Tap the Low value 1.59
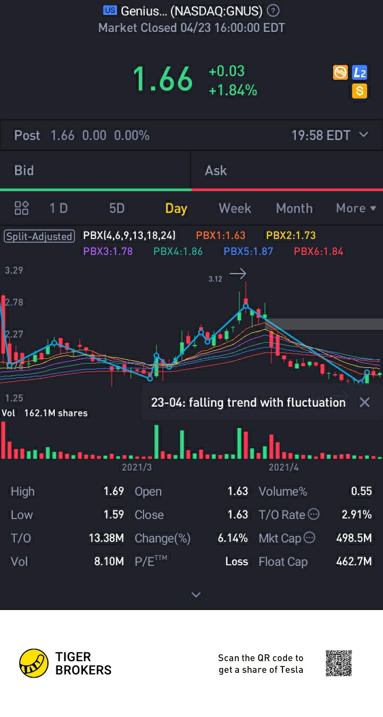 [114, 514]
